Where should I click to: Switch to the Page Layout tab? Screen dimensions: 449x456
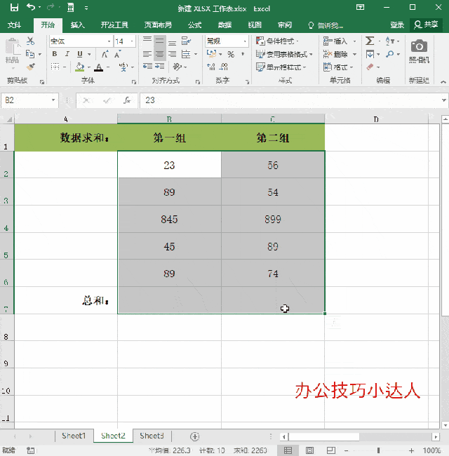click(158, 25)
